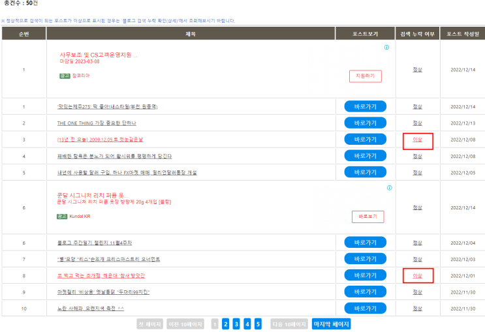Click 바로가기 for the 13년 전 오늘 post
Viewport: 485px width, 332px height.
[366, 140]
